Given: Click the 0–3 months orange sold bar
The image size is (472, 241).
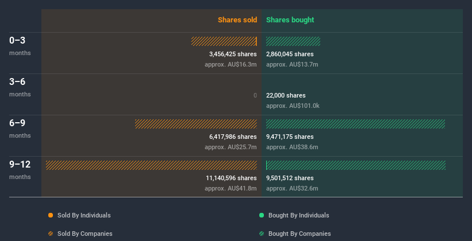Looking at the screenshot, I should 224,41.
